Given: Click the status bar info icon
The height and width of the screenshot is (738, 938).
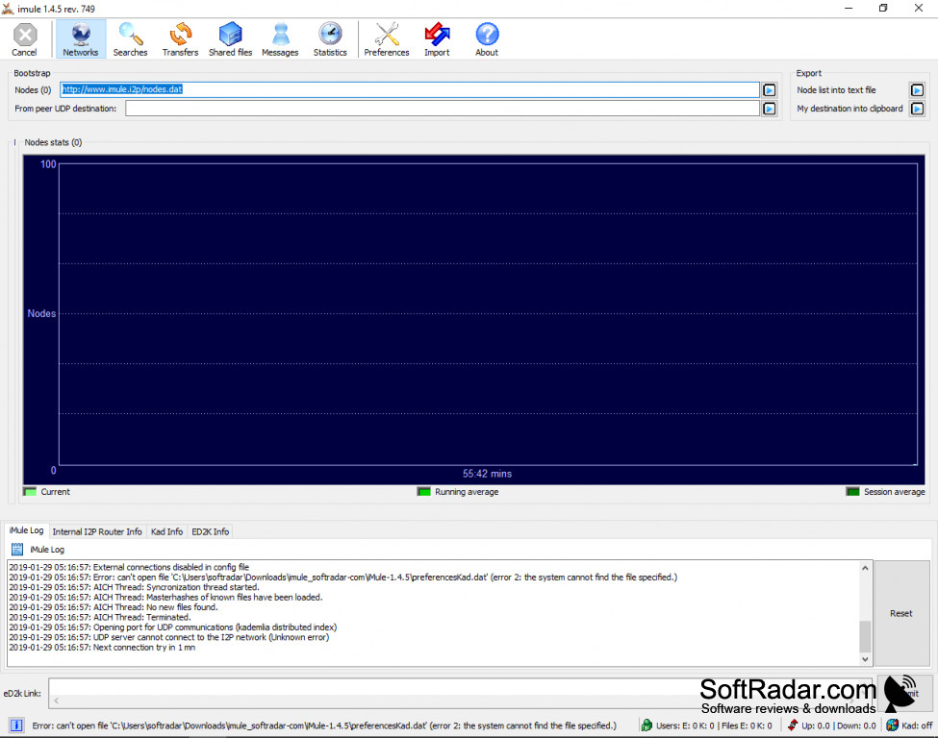Looking at the screenshot, I should (16, 726).
